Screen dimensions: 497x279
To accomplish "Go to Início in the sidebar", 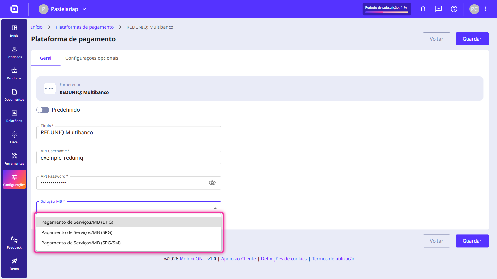I will 14,31.
